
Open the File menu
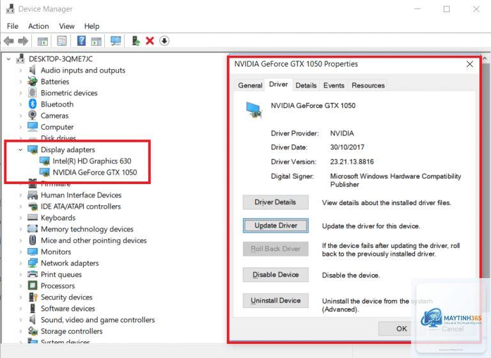click(x=13, y=26)
